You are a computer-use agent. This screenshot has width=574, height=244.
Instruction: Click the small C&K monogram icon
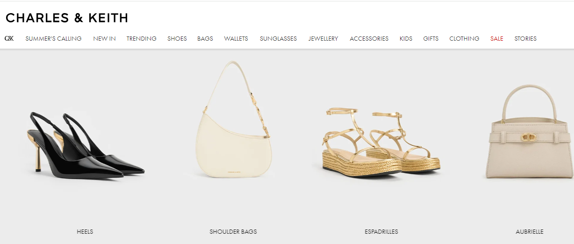click(9, 38)
